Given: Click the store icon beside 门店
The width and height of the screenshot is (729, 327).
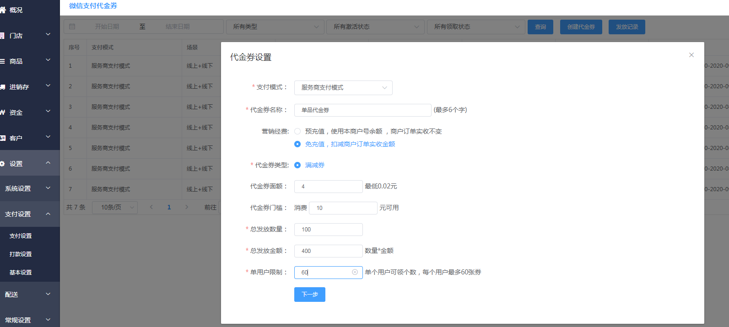Looking at the screenshot, I should point(2,36).
